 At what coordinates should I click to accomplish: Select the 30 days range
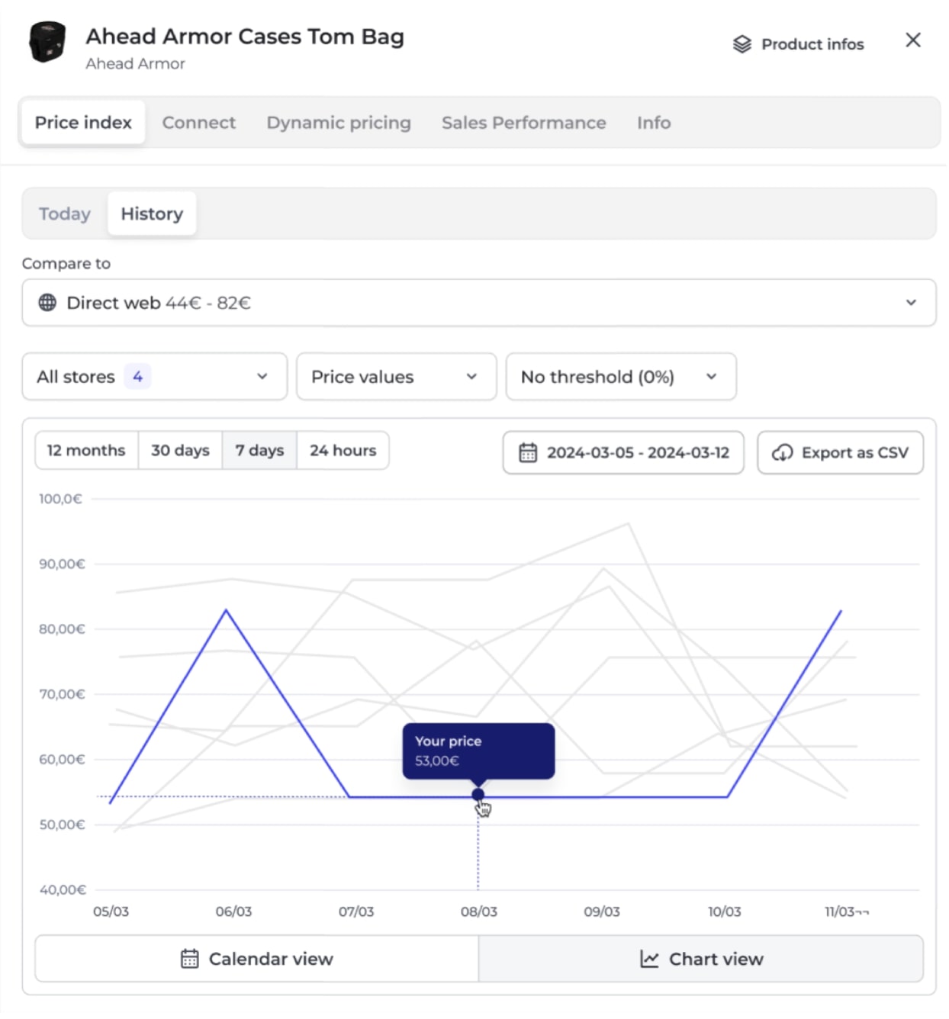coord(180,451)
